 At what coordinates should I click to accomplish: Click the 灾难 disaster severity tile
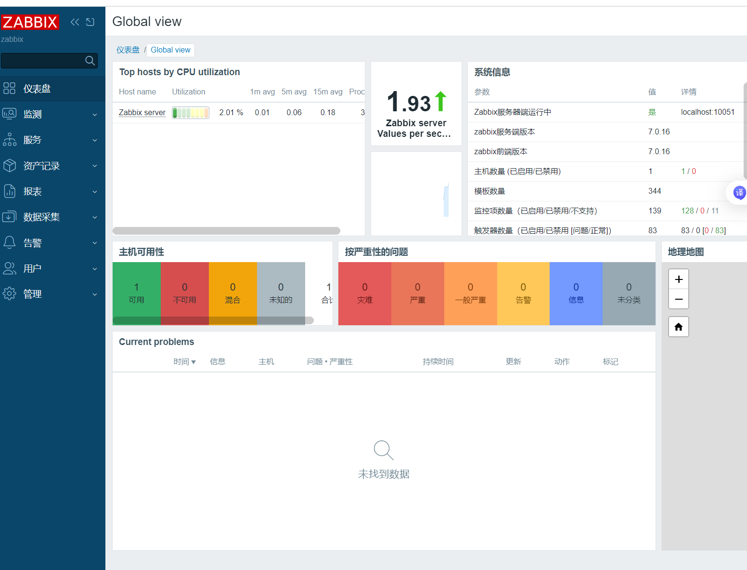365,293
